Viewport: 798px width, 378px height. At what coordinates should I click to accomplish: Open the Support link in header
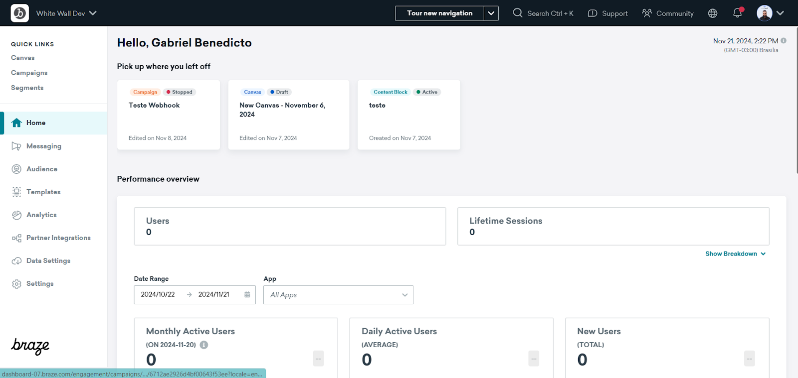click(607, 13)
